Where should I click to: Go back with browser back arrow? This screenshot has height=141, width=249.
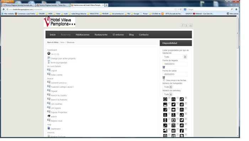pos(4,9)
